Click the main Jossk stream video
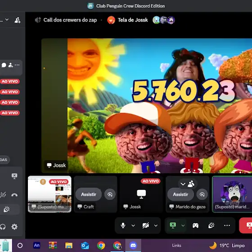 pos(147,106)
